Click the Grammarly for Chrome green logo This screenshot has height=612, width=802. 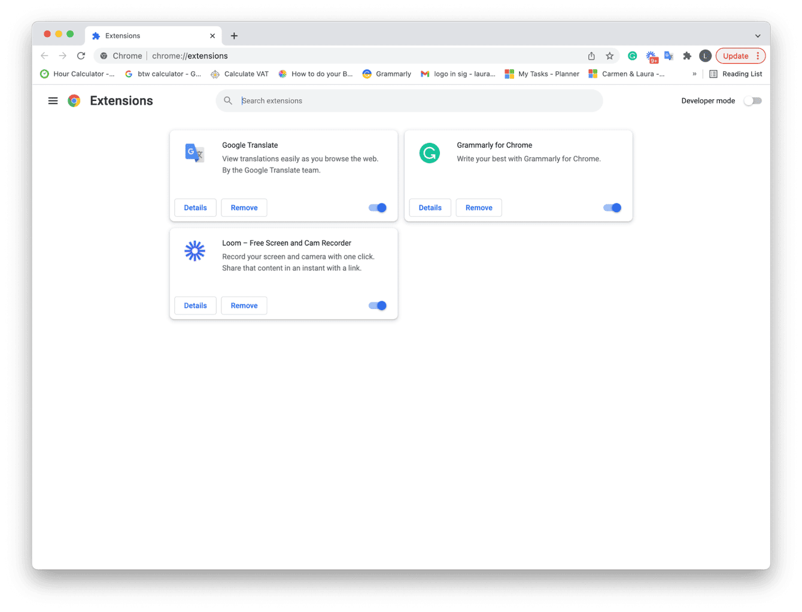point(429,153)
